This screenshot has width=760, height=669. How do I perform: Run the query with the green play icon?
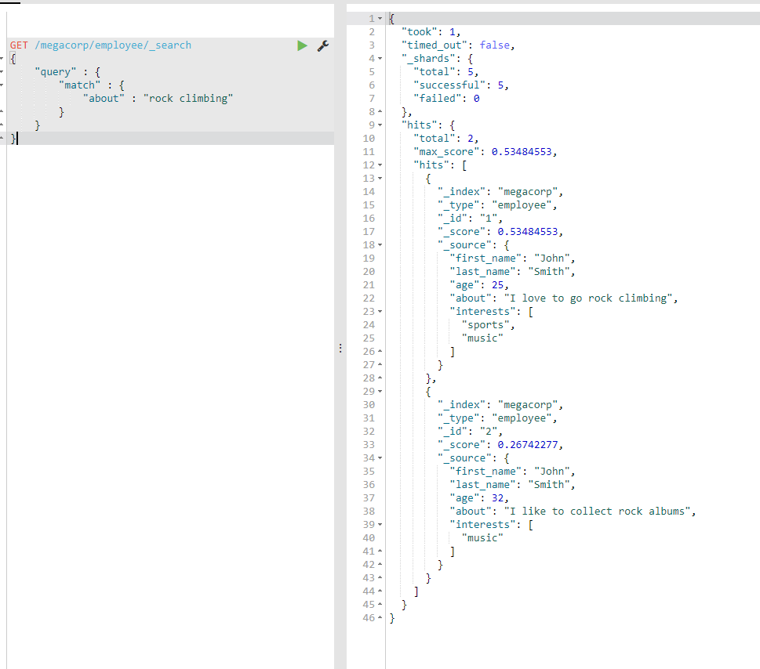tap(302, 45)
